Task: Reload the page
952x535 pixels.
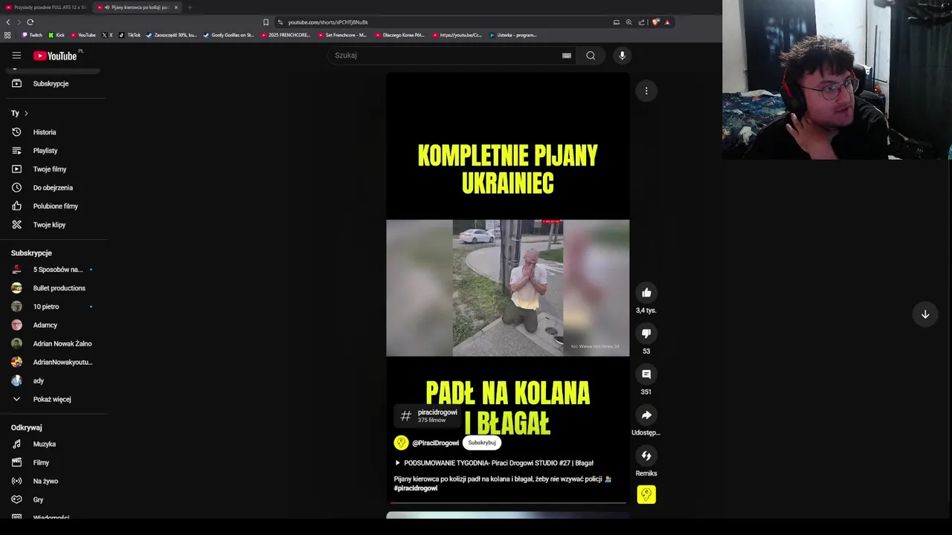Action: click(x=30, y=22)
